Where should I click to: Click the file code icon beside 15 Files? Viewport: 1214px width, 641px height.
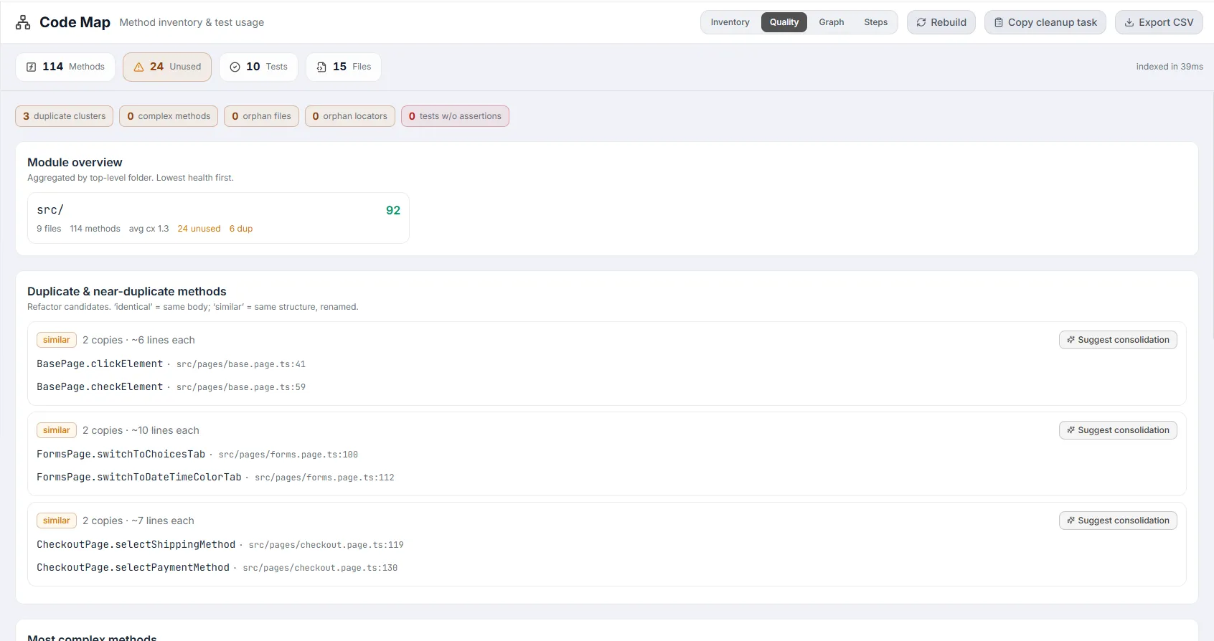(x=321, y=67)
